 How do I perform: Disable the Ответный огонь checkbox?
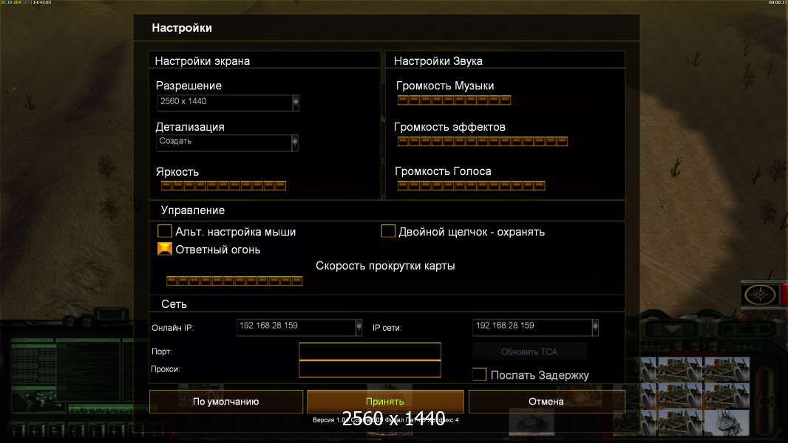[x=165, y=249]
